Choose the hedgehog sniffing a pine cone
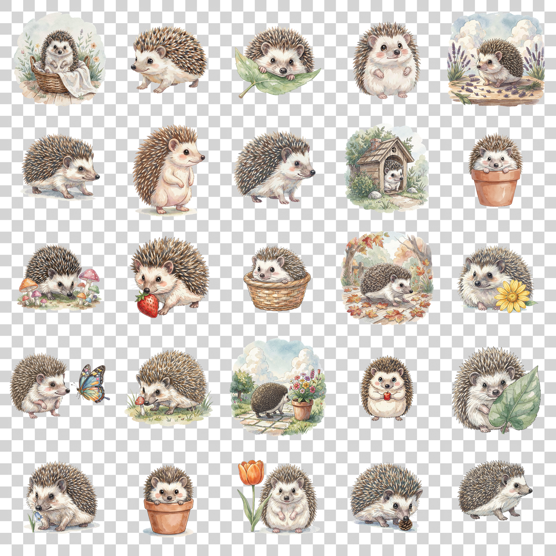Image resolution: width=556 pixels, height=556 pixels. [x=386, y=497]
